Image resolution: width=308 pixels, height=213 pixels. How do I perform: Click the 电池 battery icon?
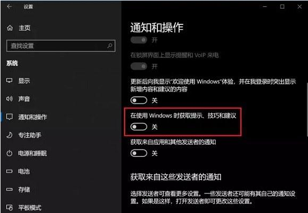[x=9, y=171]
